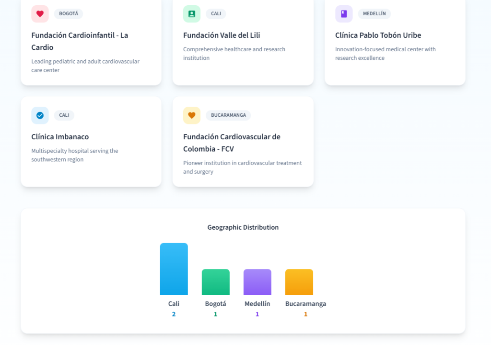The height and width of the screenshot is (345, 491).
Task: Click the purple book icon for Pablo Tobón Uribe
Action: (344, 14)
